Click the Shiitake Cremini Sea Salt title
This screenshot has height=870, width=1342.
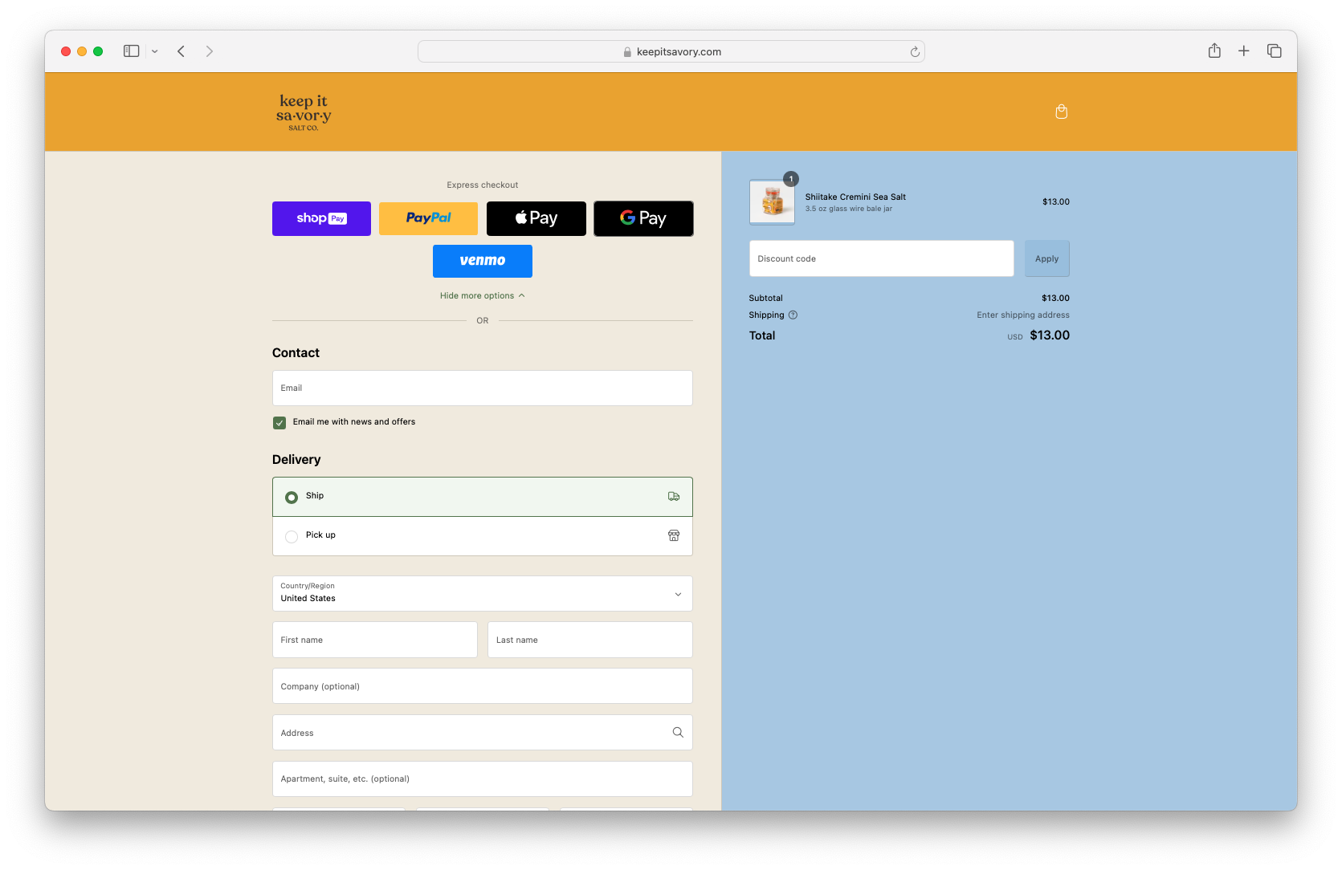(855, 197)
